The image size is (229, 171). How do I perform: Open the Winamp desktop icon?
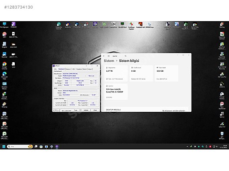tap(4, 104)
